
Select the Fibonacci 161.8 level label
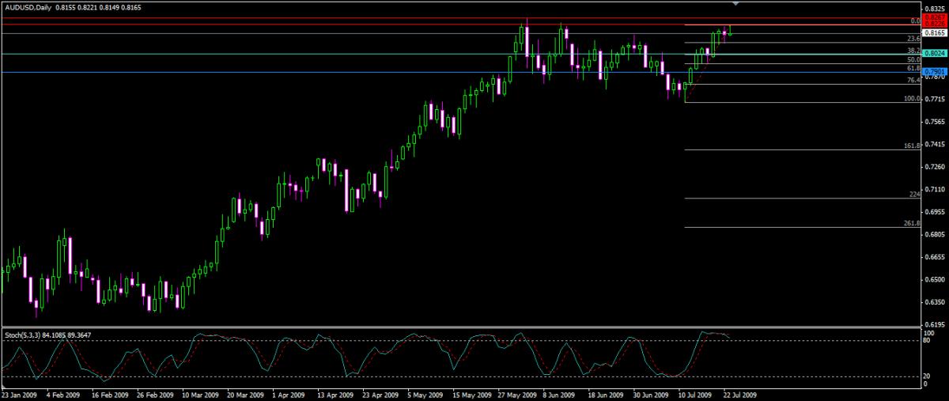point(911,146)
